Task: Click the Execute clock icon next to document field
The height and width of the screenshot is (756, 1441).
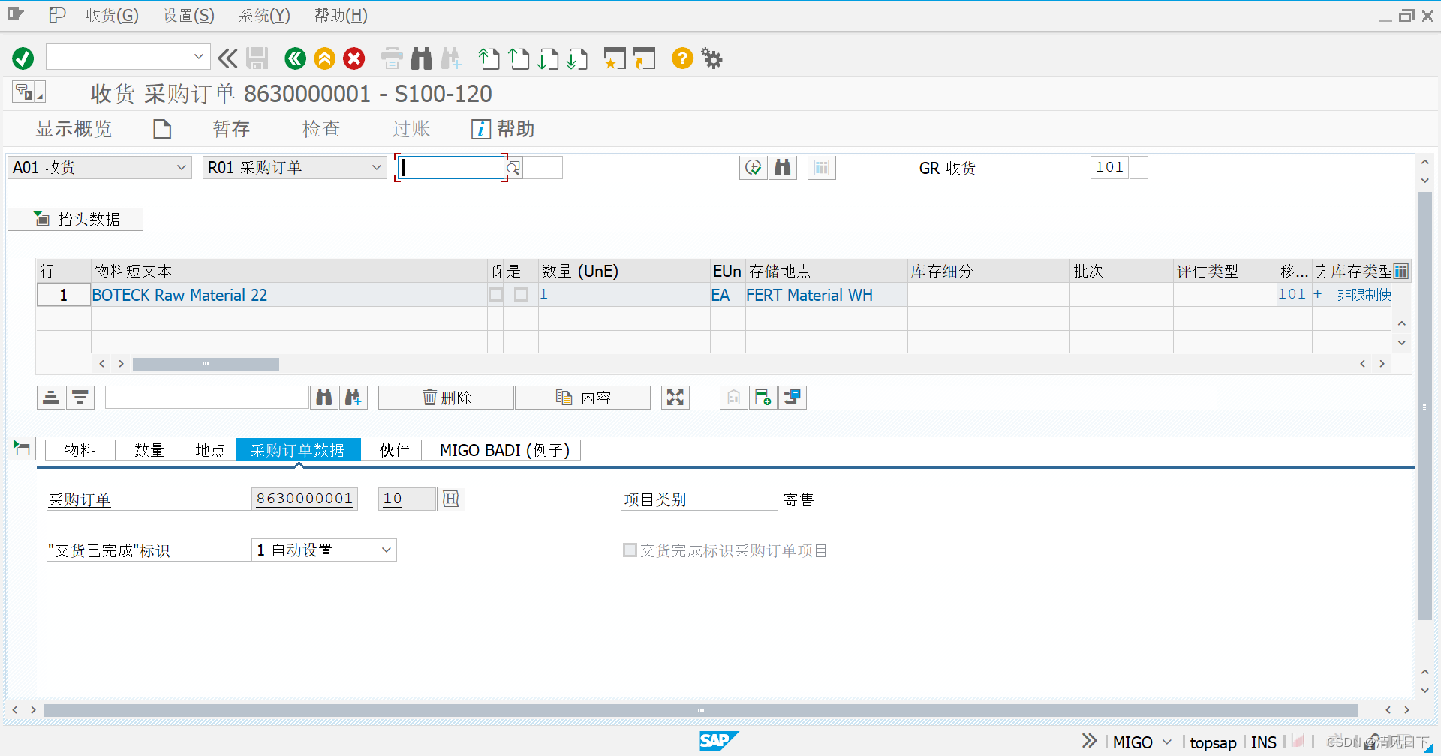Action: pos(754,168)
